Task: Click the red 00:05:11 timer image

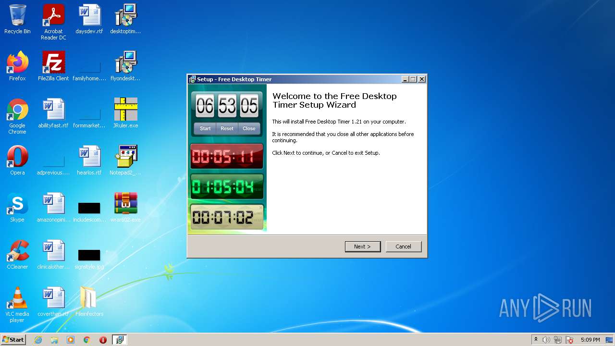Action: coord(227,156)
